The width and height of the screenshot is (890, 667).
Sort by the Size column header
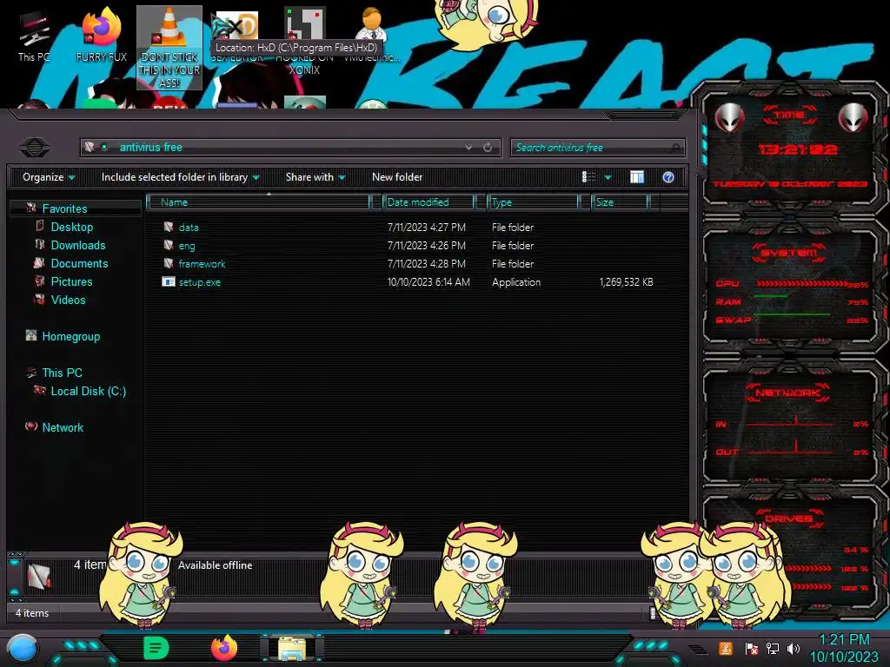pyautogui.click(x=620, y=201)
